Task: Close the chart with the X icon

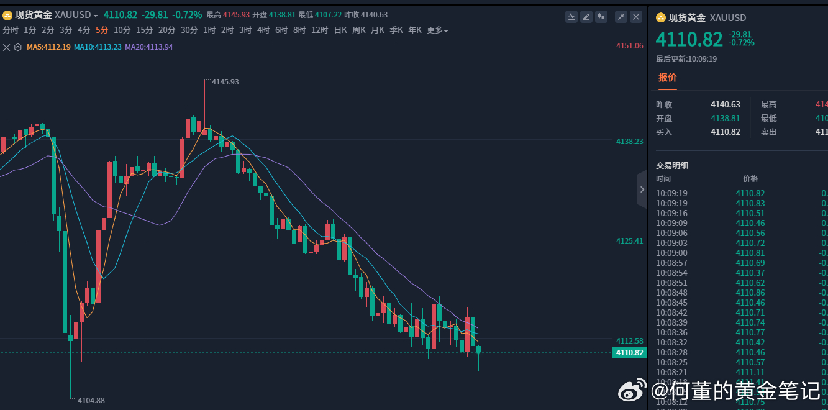Action: 636,17
